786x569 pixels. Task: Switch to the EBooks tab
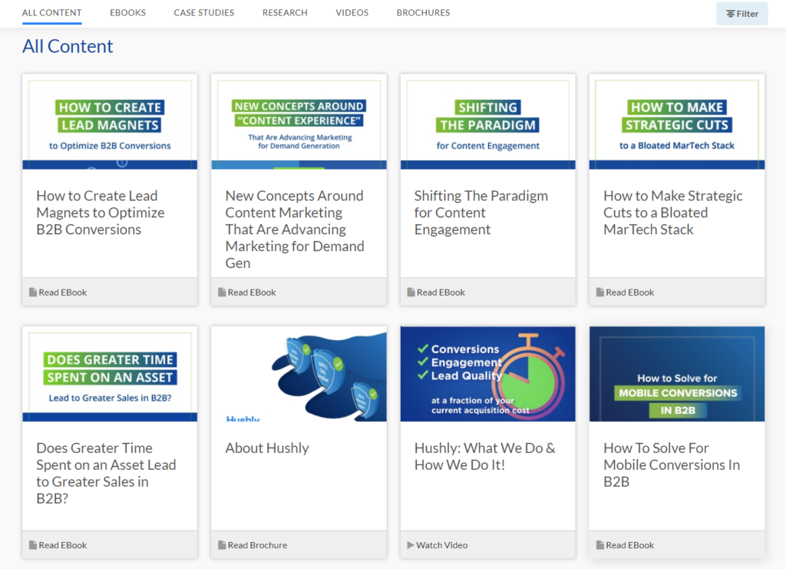click(x=128, y=12)
